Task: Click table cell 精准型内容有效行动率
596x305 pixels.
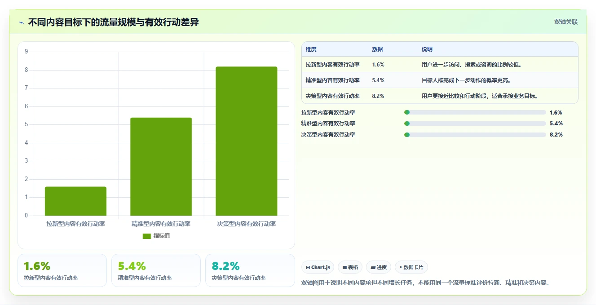Action: [333, 80]
